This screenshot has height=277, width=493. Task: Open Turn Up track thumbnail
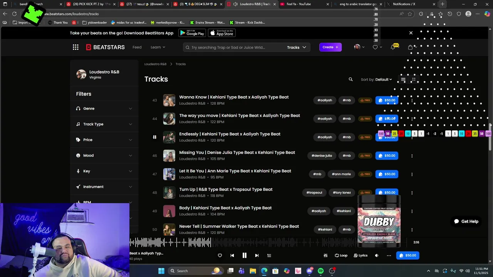169,193
